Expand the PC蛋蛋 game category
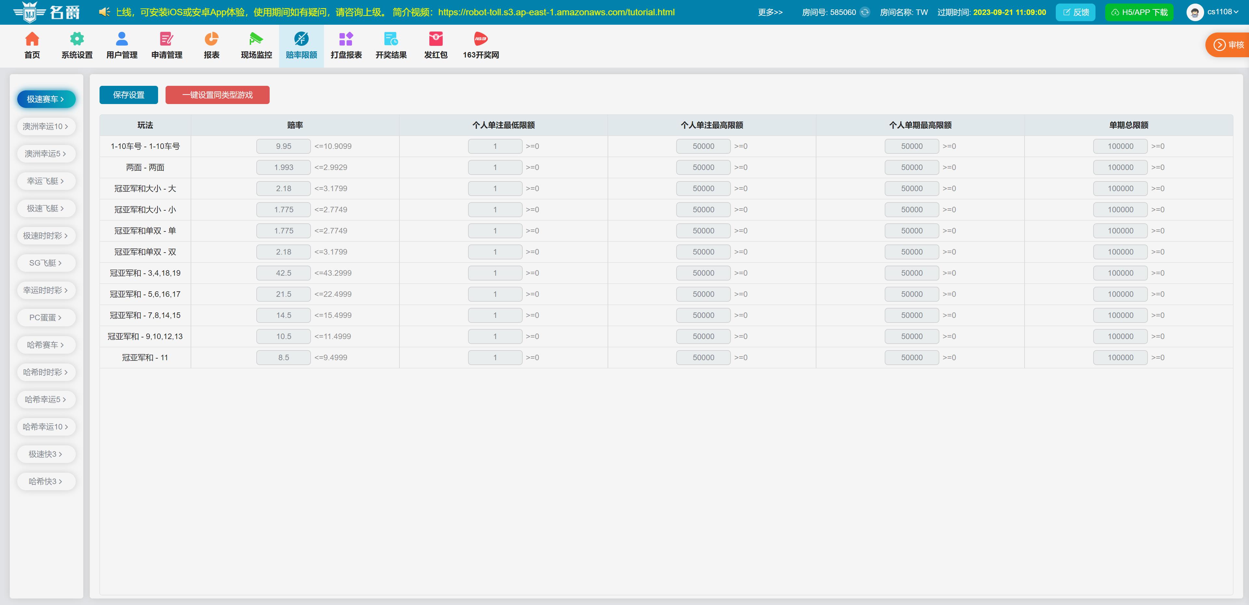 (46, 318)
